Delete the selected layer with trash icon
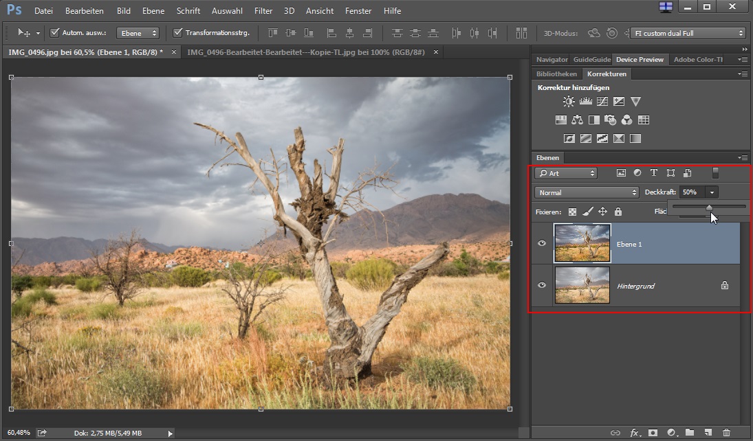Image resolution: width=753 pixels, height=441 pixels. [727, 433]
